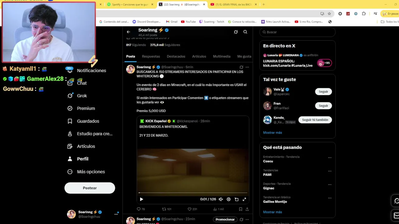Seek on the video progress bar
Image resolution: width=399 pixels, height=224 pixels.
point(193,193)
